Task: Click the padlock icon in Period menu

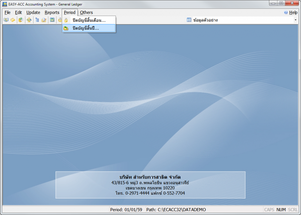Action: pos(66,20)
